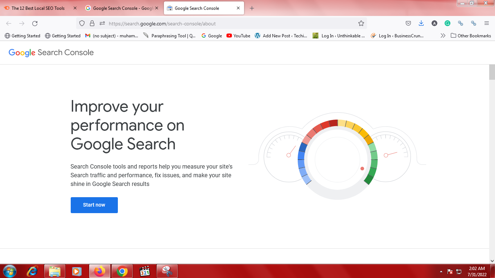Show more bookmarks chevron
Viewport: 495px width, 278px height.
coord(443,36)
